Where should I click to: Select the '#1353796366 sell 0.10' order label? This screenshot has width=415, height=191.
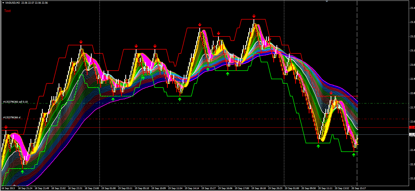pyautogui.click(x=15, y=102)
